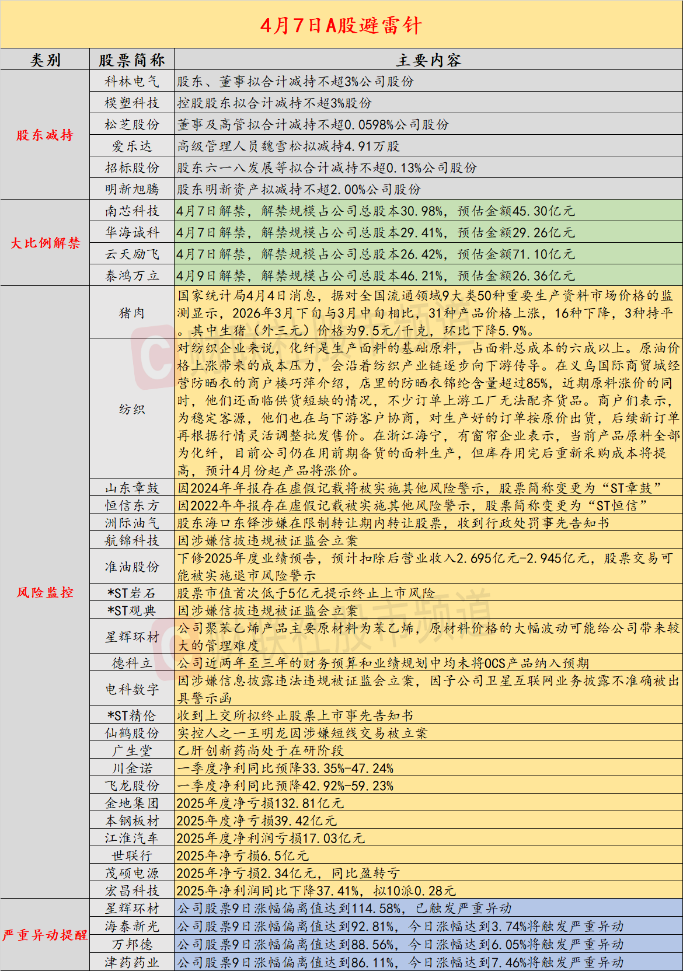Select the 类别 column header
Screen dimensions: 683x971
[x=45, y=60]
